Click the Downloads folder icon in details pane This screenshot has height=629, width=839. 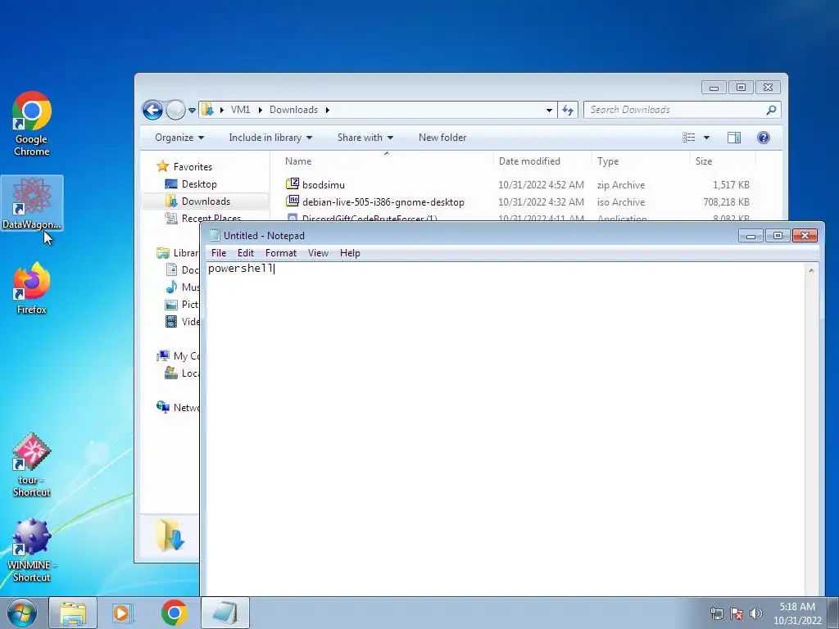click(x=170, y=535)
